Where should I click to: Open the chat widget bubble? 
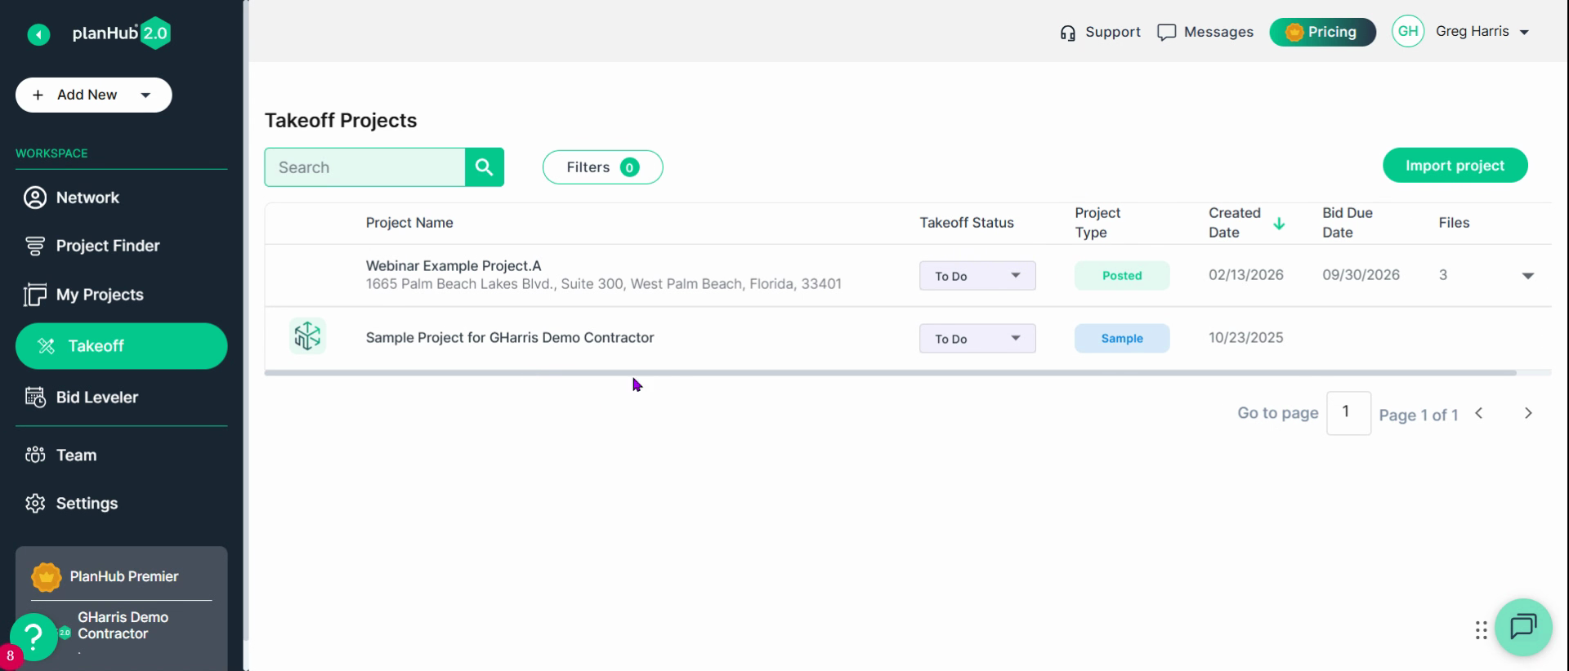pyautogui.click(x=1523, y=628)
